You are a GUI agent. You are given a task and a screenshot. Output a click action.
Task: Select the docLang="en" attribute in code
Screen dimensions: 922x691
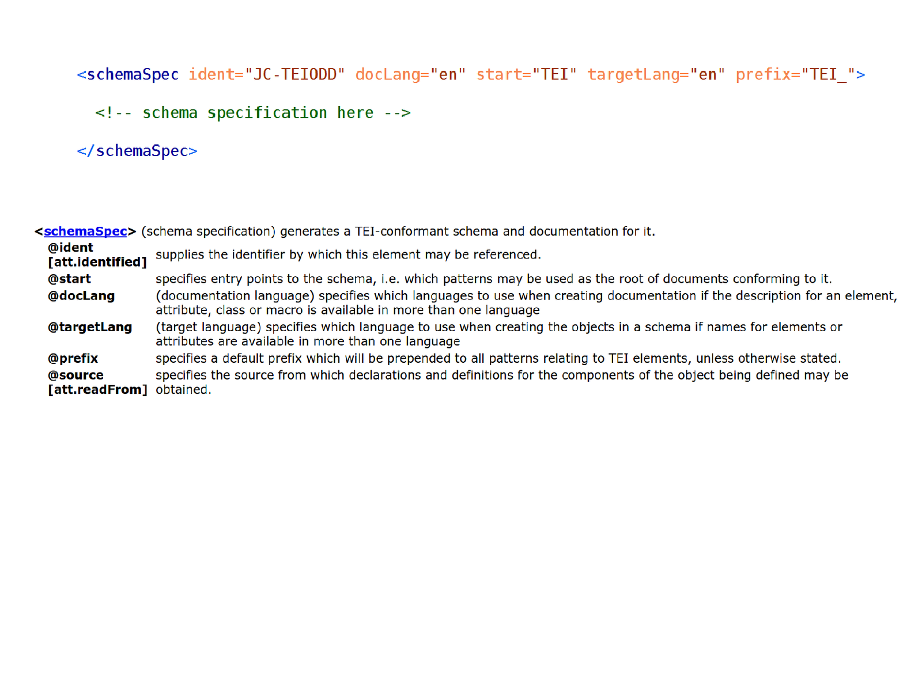[x=410, y=75]
